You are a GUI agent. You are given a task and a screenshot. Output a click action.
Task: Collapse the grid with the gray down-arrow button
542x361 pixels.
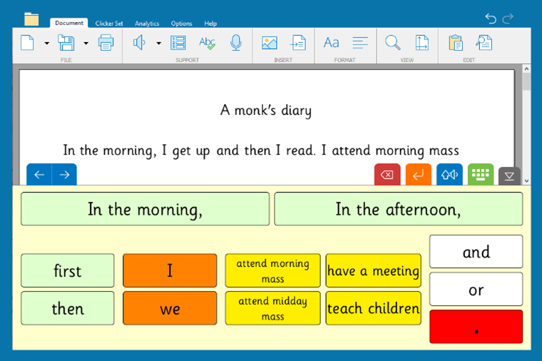509,176
